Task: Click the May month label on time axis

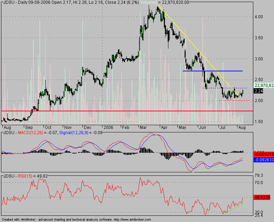Action: tap(183, 128)
